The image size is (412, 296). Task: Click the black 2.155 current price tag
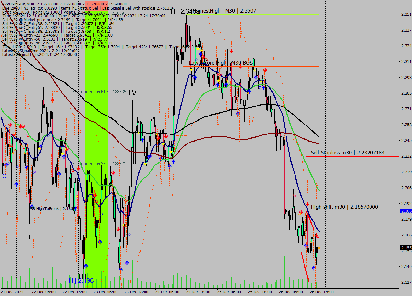406,248
